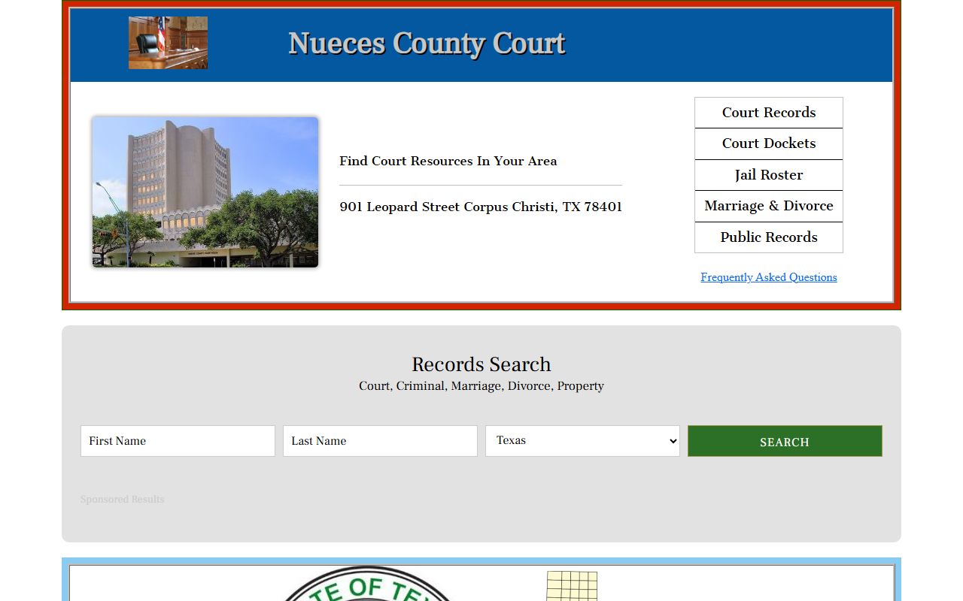
Task: Go to Court Dockets
Action: click(769, 143)
